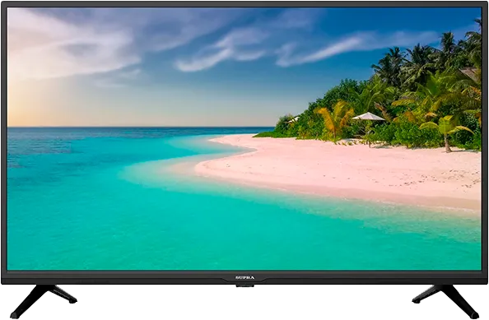Click the white beach umbrella

pyautogui.click(x=368, y=117)
